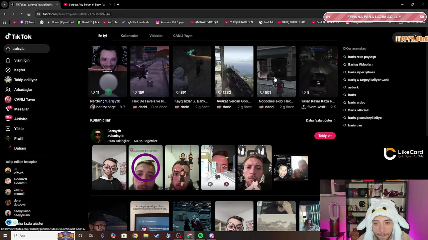
Task: Open Nobodies ekibi Hex video thumbnail
Action: pos(276,71)
